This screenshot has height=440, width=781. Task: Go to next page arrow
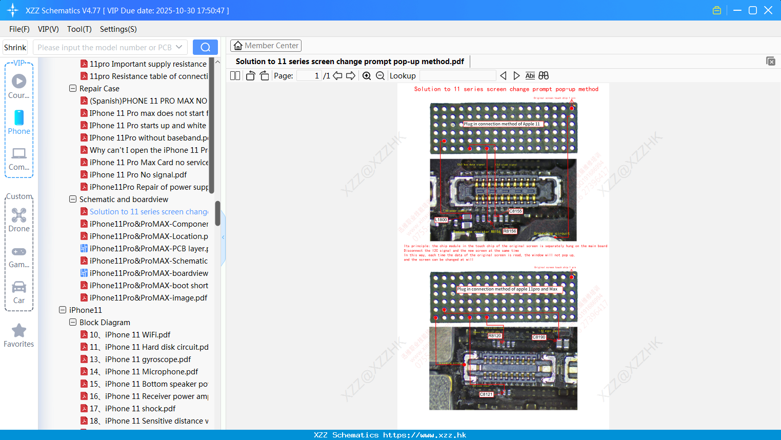pos(351,76)
